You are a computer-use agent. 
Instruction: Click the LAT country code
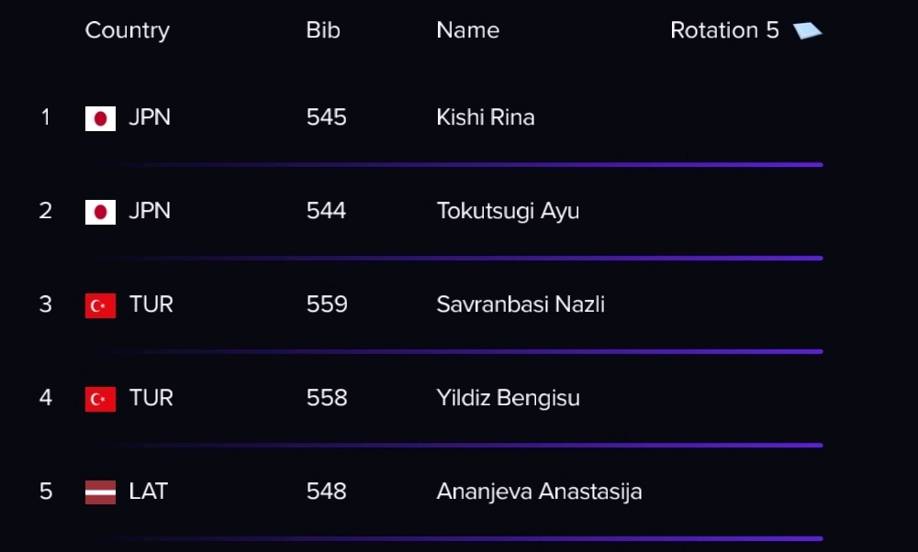148,491
